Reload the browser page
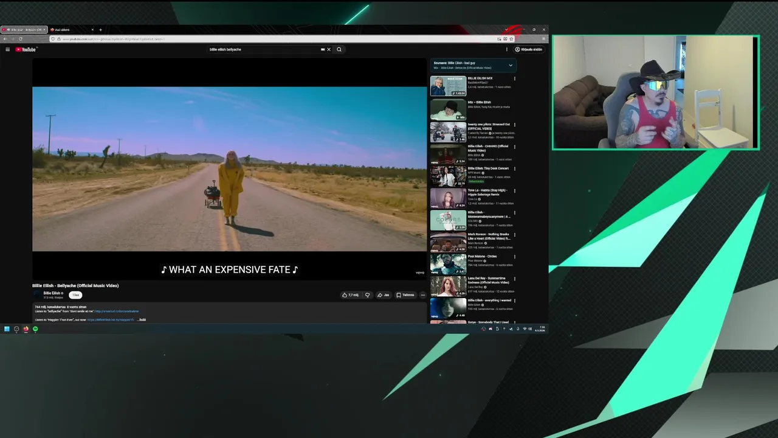 pyautogui.click(x=20, y=39)
